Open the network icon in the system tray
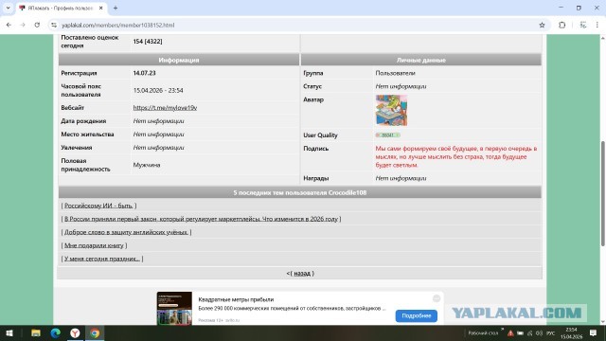Screen dimensions: 606x341 pos(529,333)
